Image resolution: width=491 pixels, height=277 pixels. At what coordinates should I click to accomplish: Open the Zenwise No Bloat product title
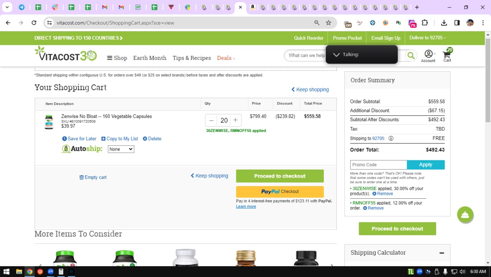(107, 116)
